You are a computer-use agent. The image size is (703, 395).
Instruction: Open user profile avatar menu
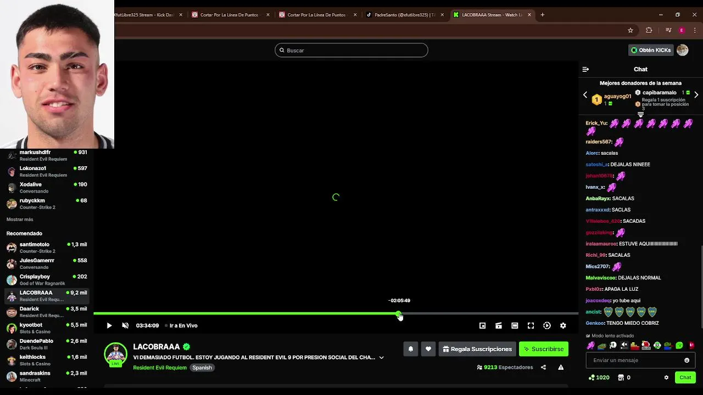(683, 50)
